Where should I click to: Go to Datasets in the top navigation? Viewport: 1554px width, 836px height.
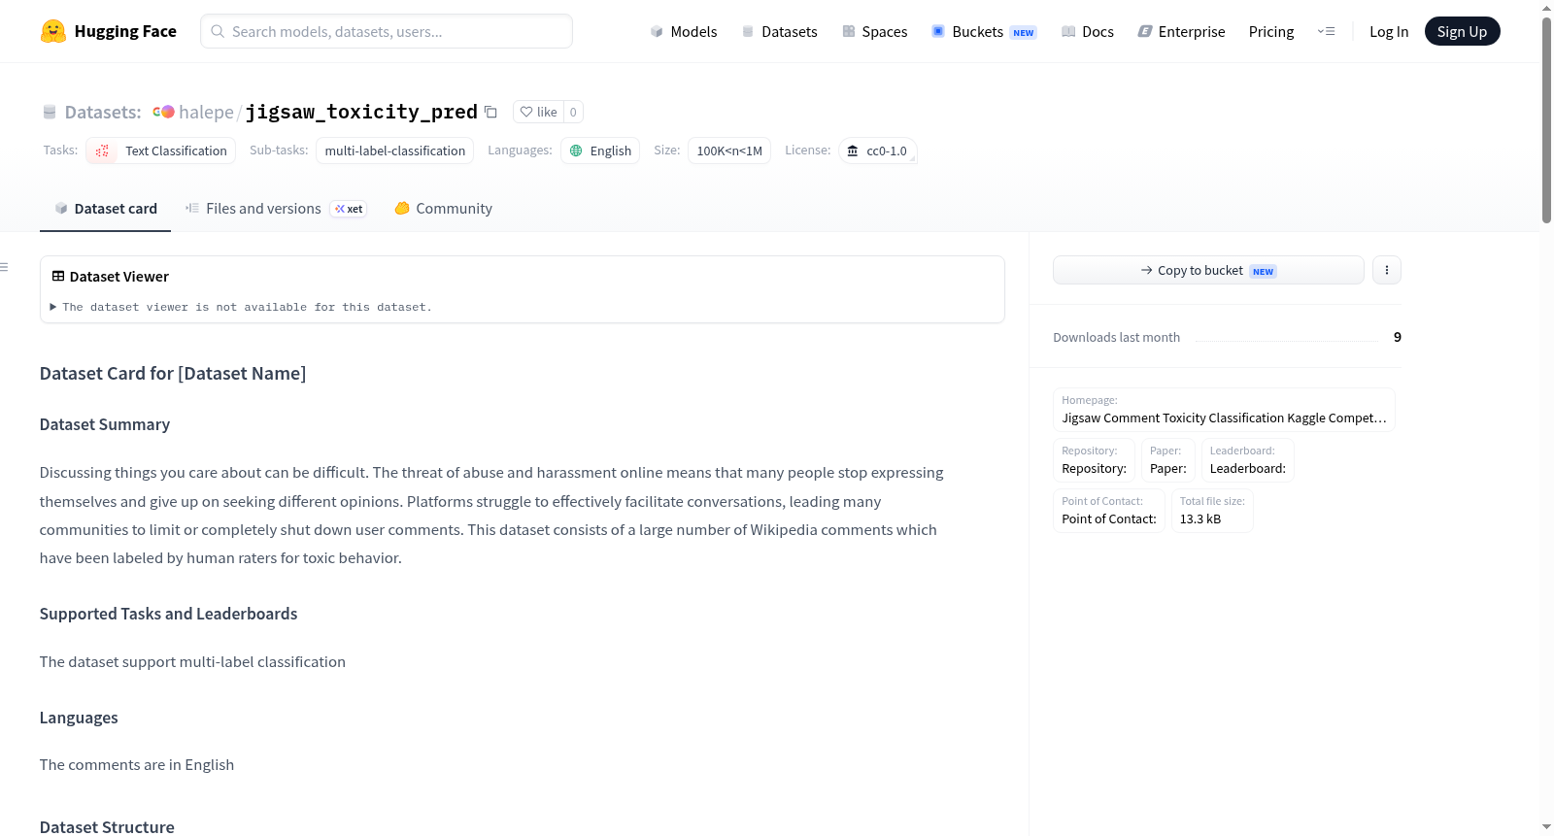click(780, 31)
